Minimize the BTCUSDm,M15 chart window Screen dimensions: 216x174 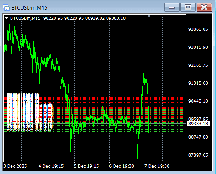coord(172,7)
